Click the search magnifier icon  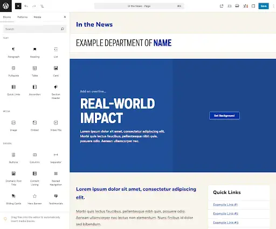tap(63, 29)
